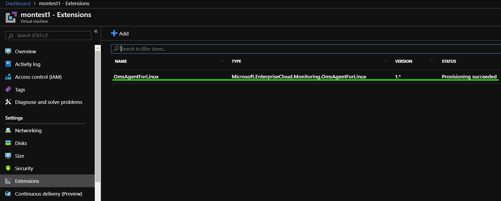The width and height of the screenshot is (501, 201).
Task: Click the sidebar search magnifier icon
Action: point(11,35)
